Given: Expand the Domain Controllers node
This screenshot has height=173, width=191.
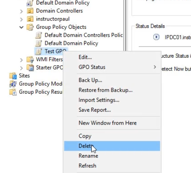Looking at the screenshot, I should click(21, 12).
